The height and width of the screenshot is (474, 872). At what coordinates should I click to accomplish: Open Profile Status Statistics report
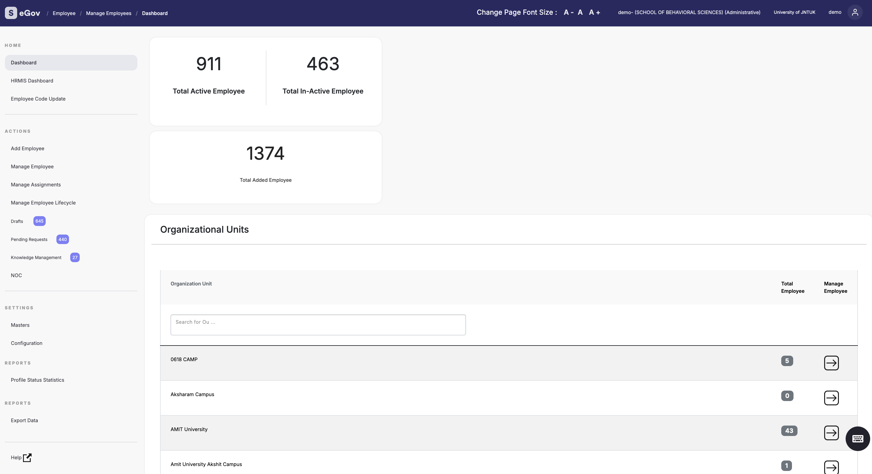click(x=38, y=380)
